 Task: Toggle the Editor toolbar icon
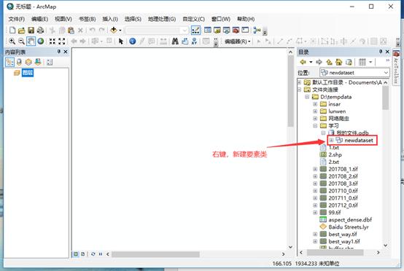[196, 31]
